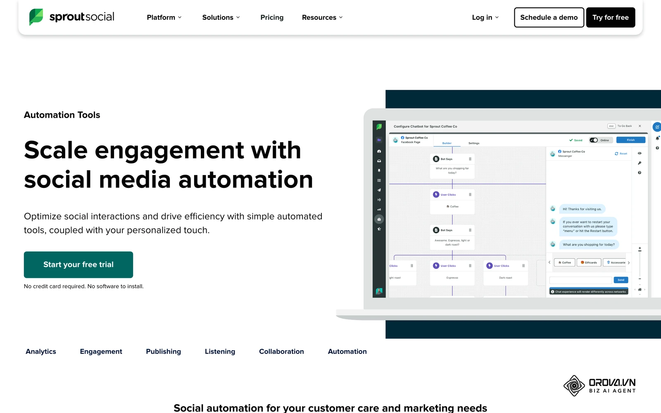Open the Listening tab
Screen dimensions: 661x413
point(220,351)
